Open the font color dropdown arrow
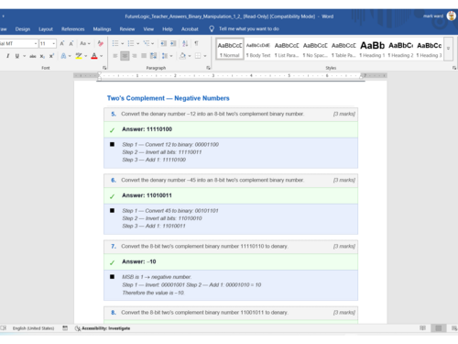Image resolution: width=458 pixels, height=344 pixels. click(102, 56)
